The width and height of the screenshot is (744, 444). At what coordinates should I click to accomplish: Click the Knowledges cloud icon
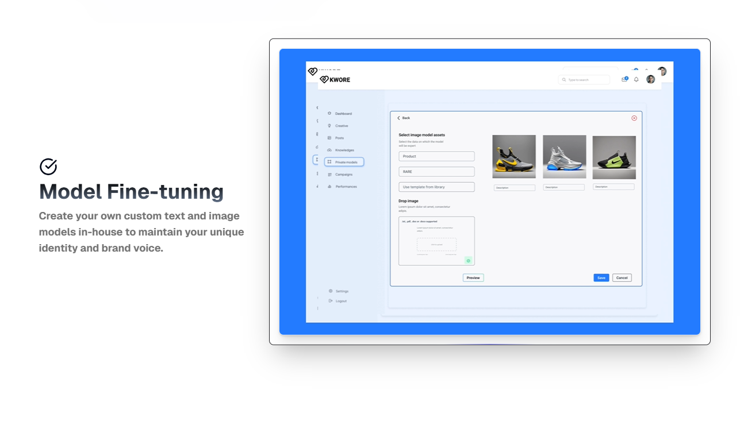[x=329, y=150]
